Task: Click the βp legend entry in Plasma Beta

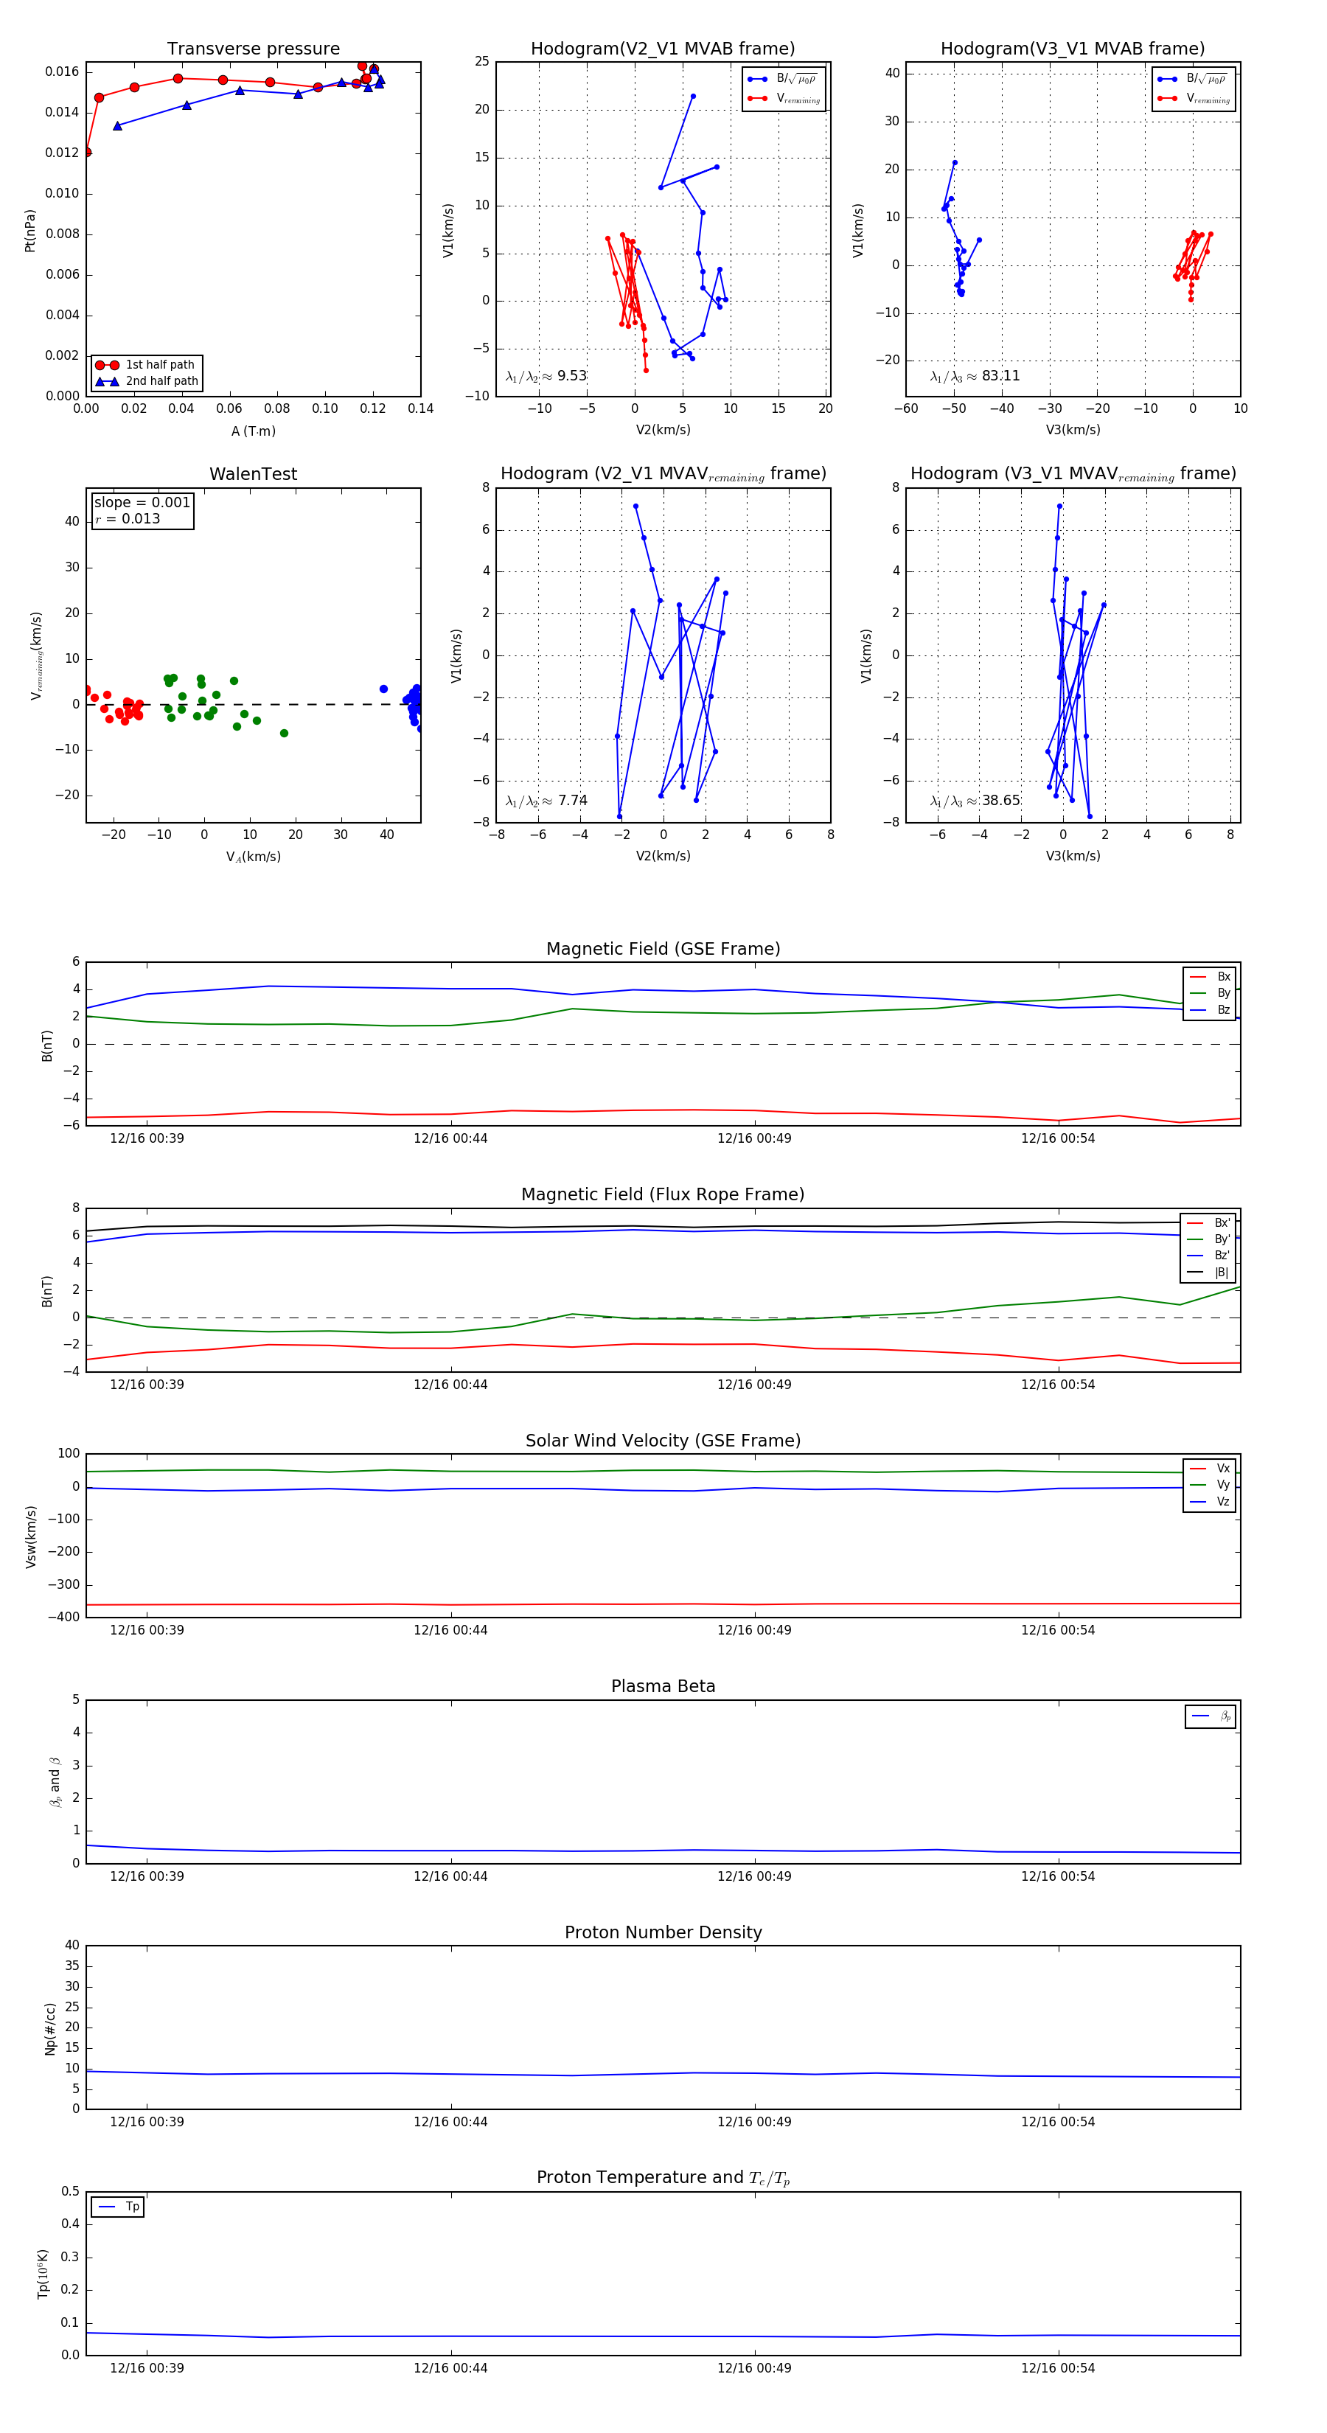Action: pos(1212,1716)
